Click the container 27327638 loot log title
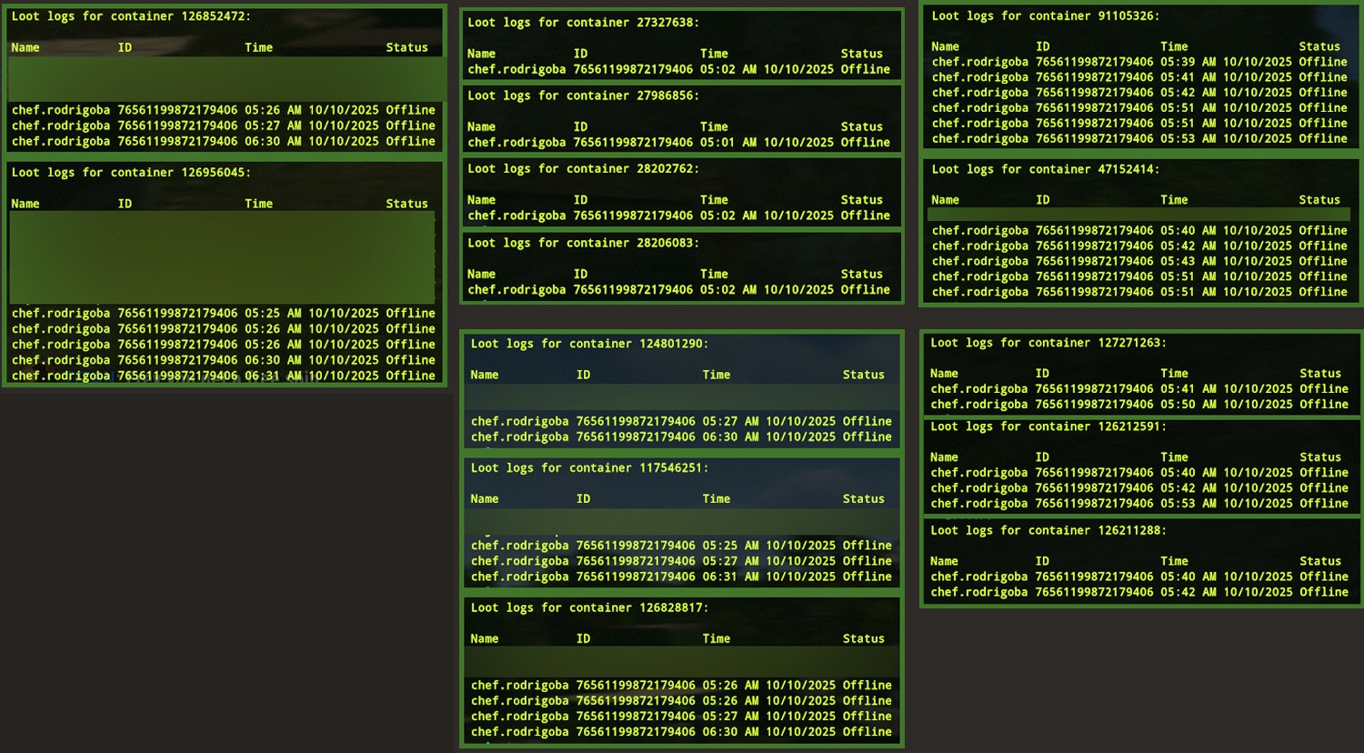Image resolution: width=1364 pixels, height=753 pixels. [x=583, y=23]
